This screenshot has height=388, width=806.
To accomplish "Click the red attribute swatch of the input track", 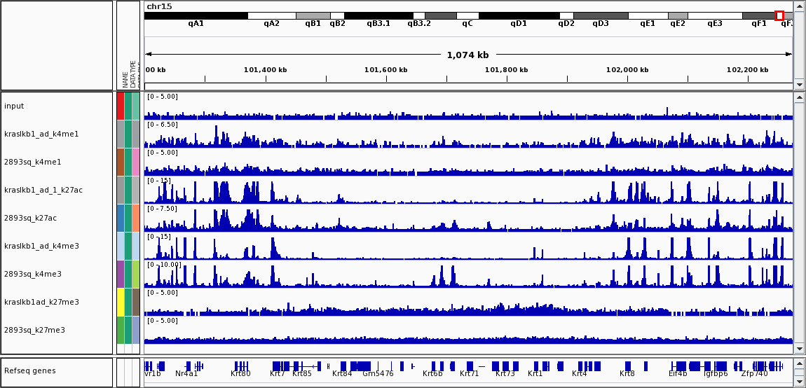I will tap(121, 106).
